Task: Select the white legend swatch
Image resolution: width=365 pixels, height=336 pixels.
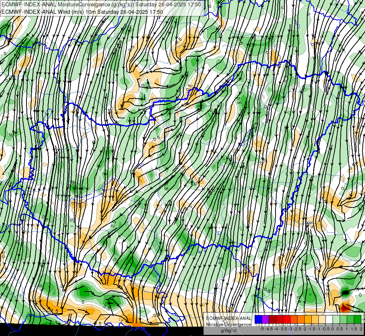Action: click(329, 320)
